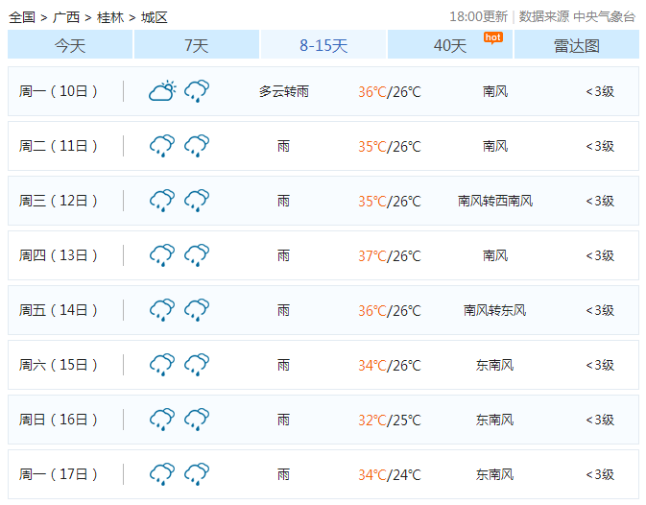646x505 pixels.
Task: Click the 南风 wind label for 周四 13日
Action: pyautogui.click(x=495, y=255)
